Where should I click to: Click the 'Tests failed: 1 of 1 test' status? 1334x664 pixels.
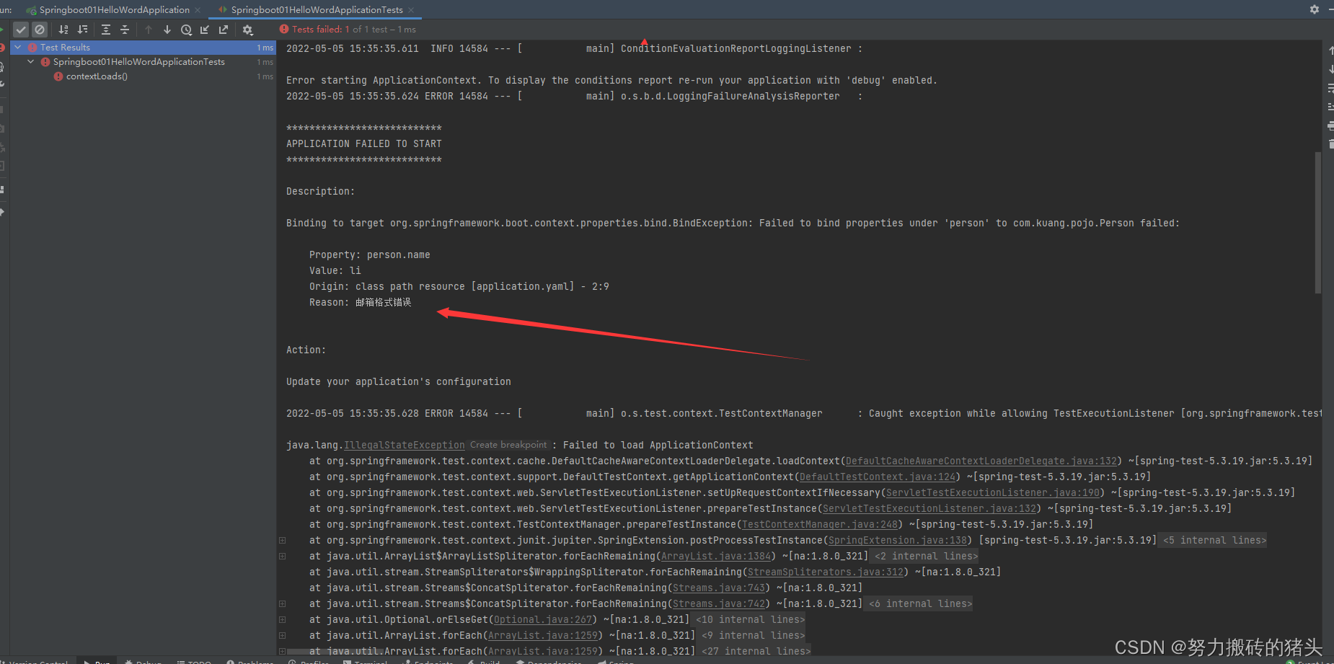click(353, 30)
